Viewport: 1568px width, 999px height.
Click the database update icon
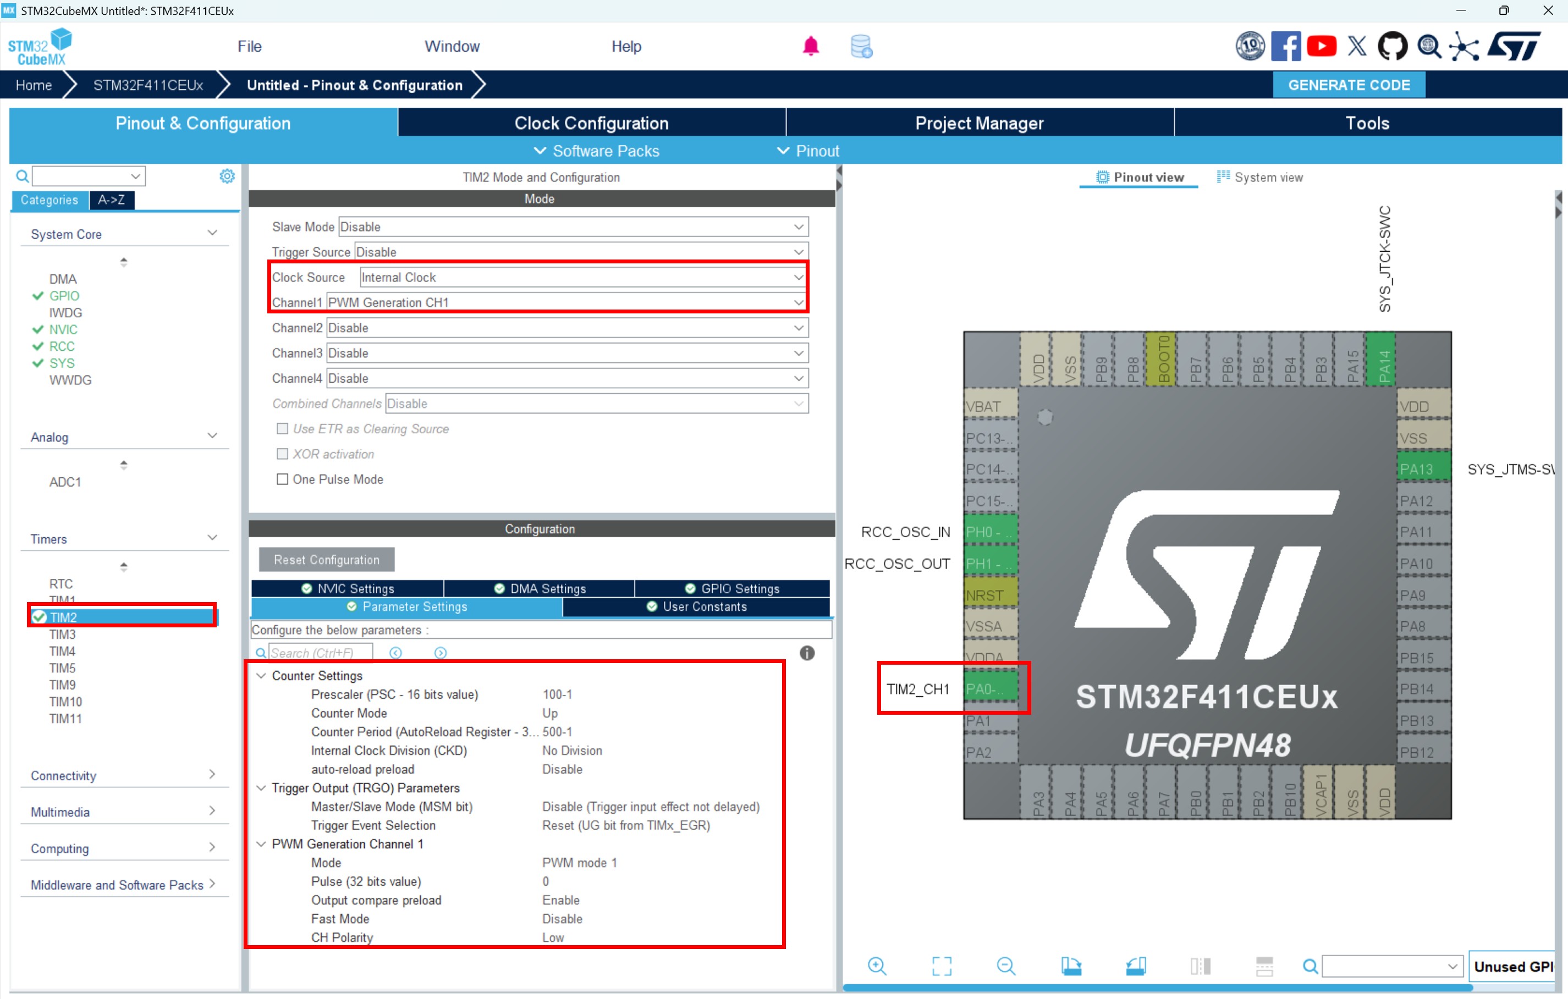click(861, 46)
